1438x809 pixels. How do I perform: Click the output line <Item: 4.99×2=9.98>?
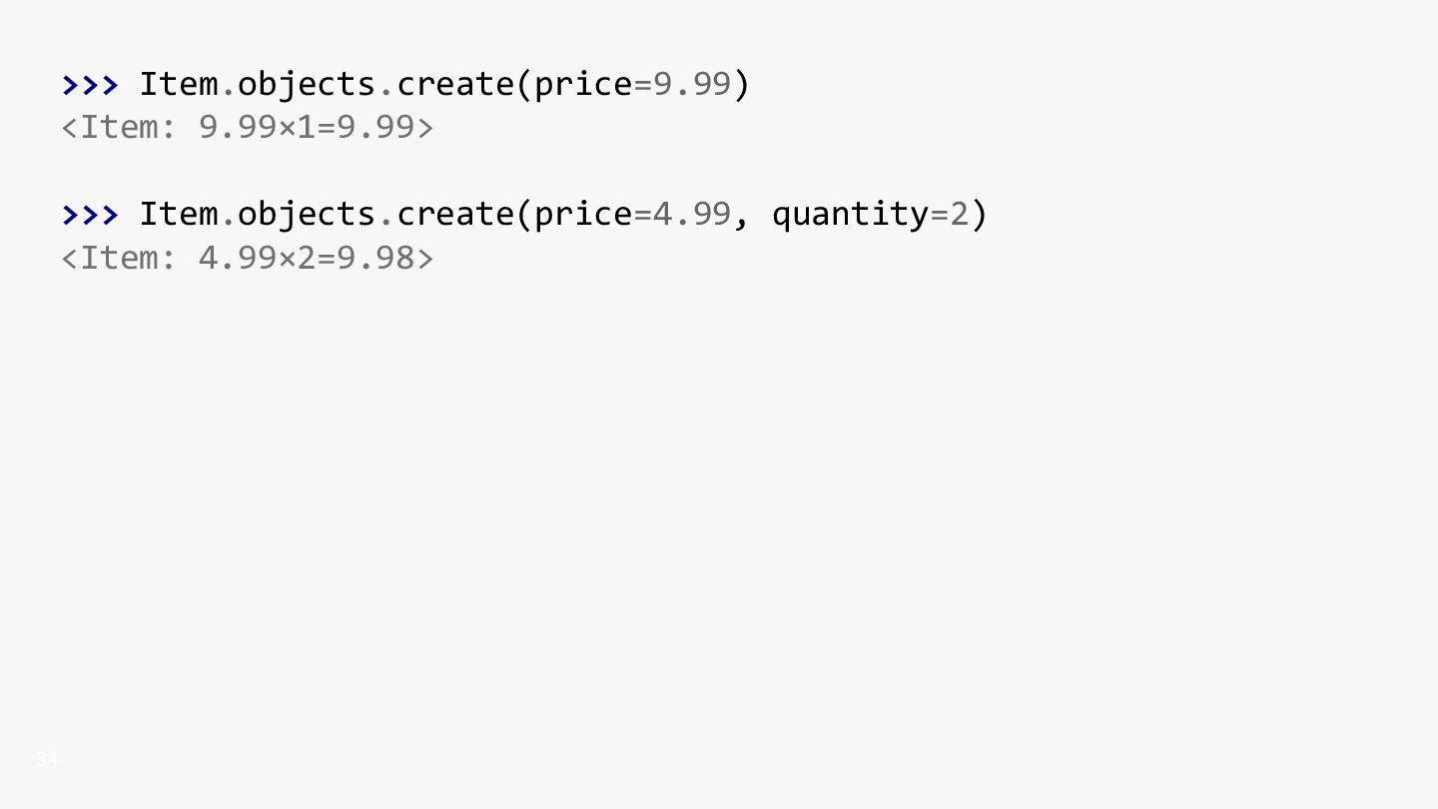tap(248, 257)
